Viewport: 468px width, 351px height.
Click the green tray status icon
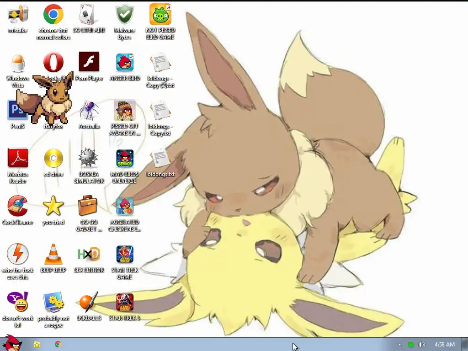pos(411,345)
